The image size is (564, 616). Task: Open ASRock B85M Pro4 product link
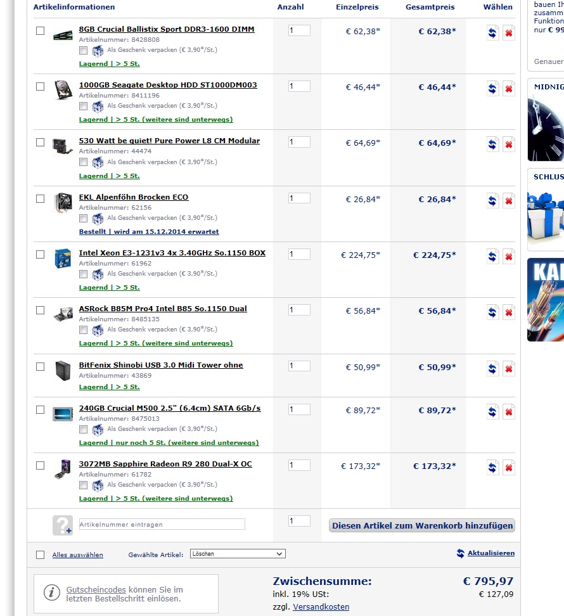click(x=163, y=309)
